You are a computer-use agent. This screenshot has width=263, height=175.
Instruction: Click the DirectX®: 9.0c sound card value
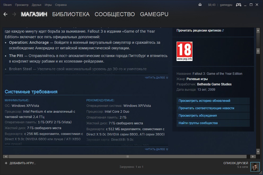(x=122, y=139)
